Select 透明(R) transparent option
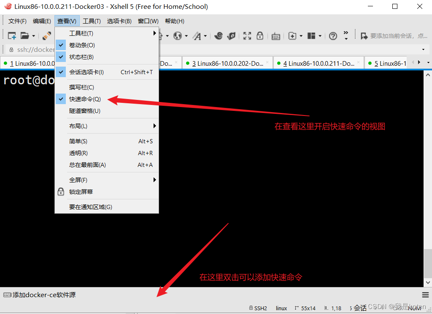Screen dimensions: 432x314 coord(107,153)
